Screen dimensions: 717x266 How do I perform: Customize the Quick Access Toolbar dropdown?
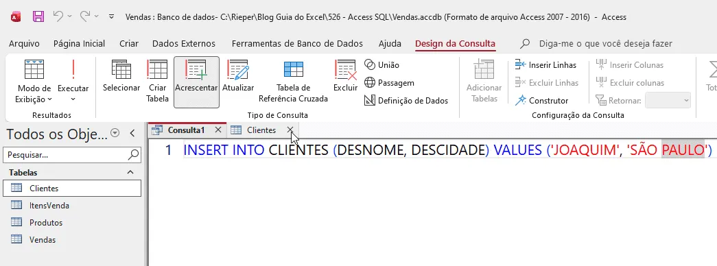coord(112,17)
